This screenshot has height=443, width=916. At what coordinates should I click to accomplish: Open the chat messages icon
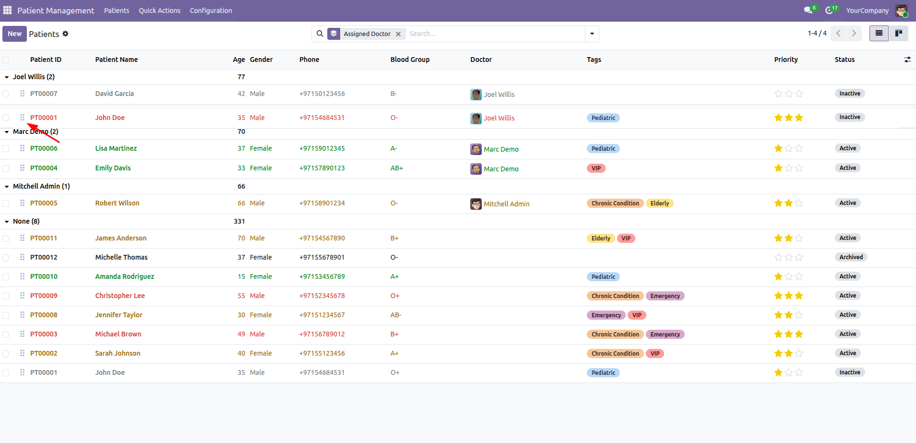(808, 10)
